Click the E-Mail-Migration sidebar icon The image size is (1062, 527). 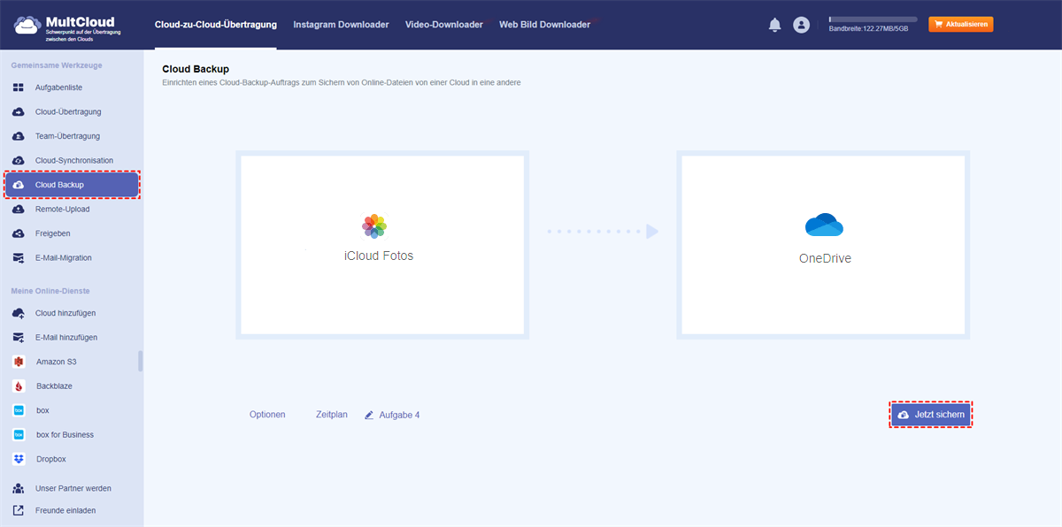coord(19,258)
